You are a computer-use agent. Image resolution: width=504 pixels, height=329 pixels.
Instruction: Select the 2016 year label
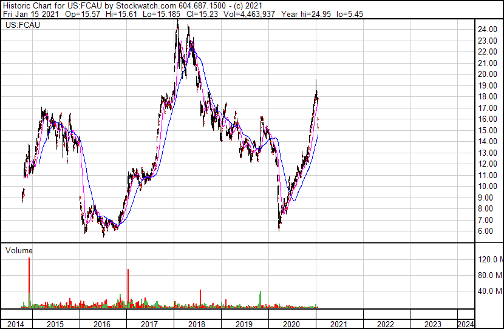tap(102, 324)
